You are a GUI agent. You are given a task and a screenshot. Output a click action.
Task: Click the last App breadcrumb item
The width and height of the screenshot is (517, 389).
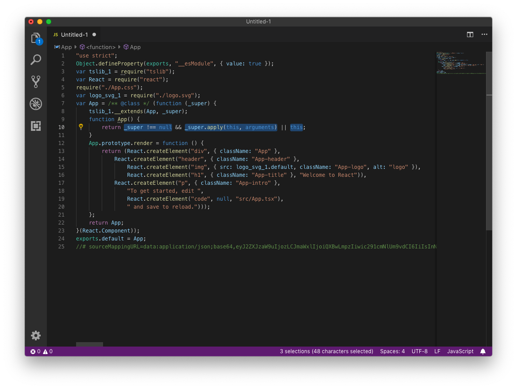132,47
